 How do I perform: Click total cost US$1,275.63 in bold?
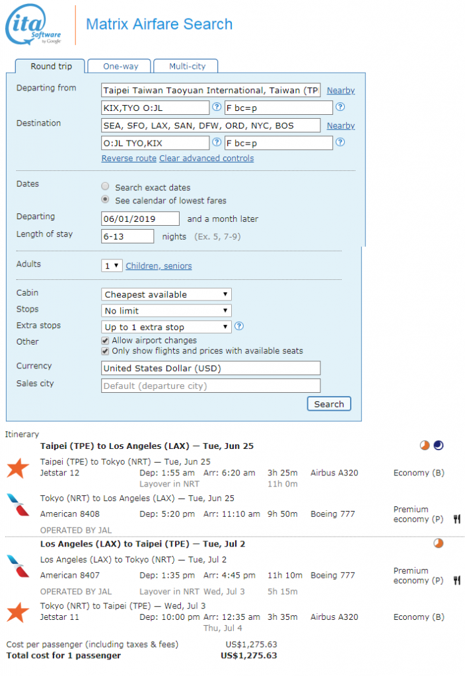click(x=248, y=656)
